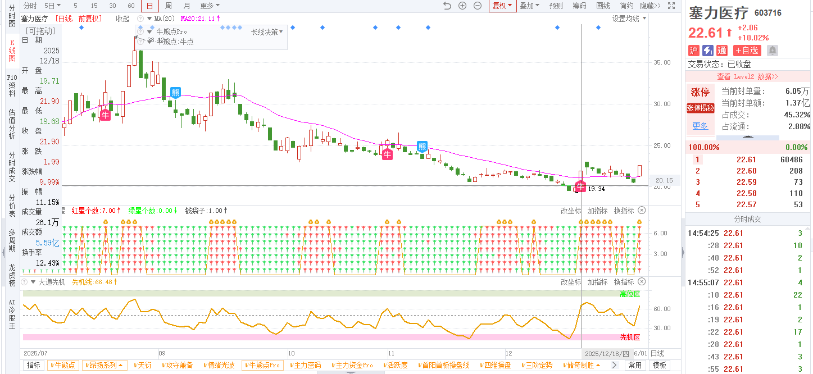The width and height of the screenshot is (813, 374).
Task: Open the 复权 dropdown menu
Action: point(502,6)
